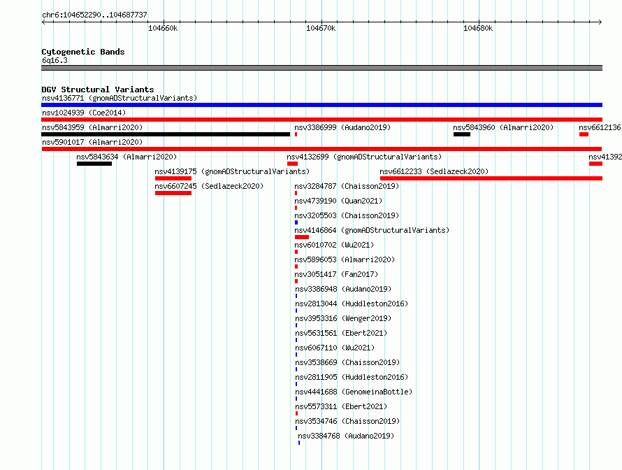
Task: Click the DGV Structural Variants track title
Action: [x=98, y=90]
